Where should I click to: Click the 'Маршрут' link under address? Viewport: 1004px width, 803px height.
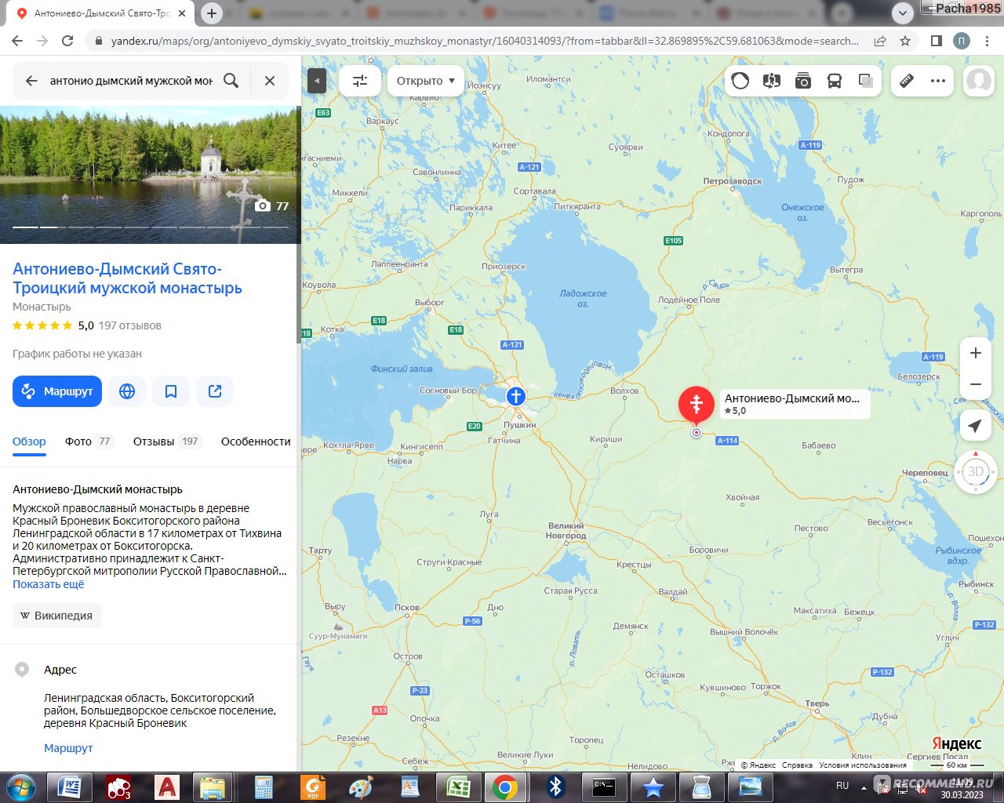[x=68, y=748]
